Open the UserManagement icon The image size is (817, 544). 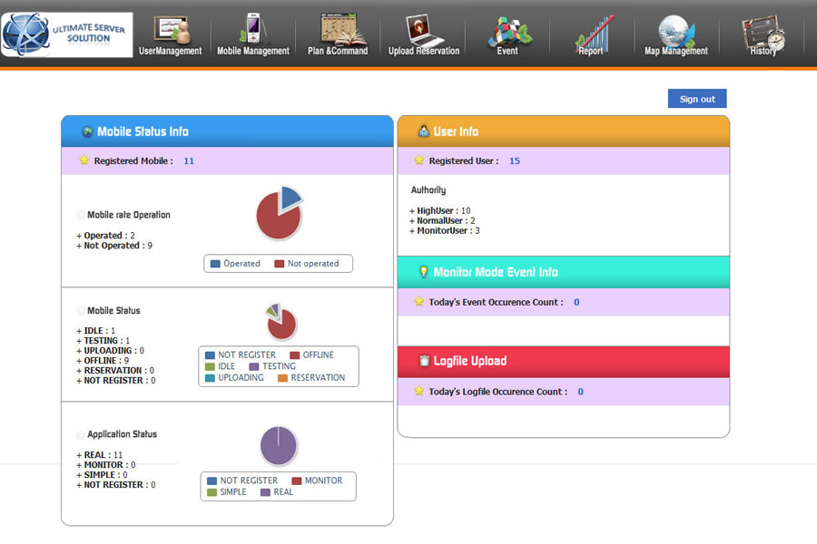tap(171, 29)
